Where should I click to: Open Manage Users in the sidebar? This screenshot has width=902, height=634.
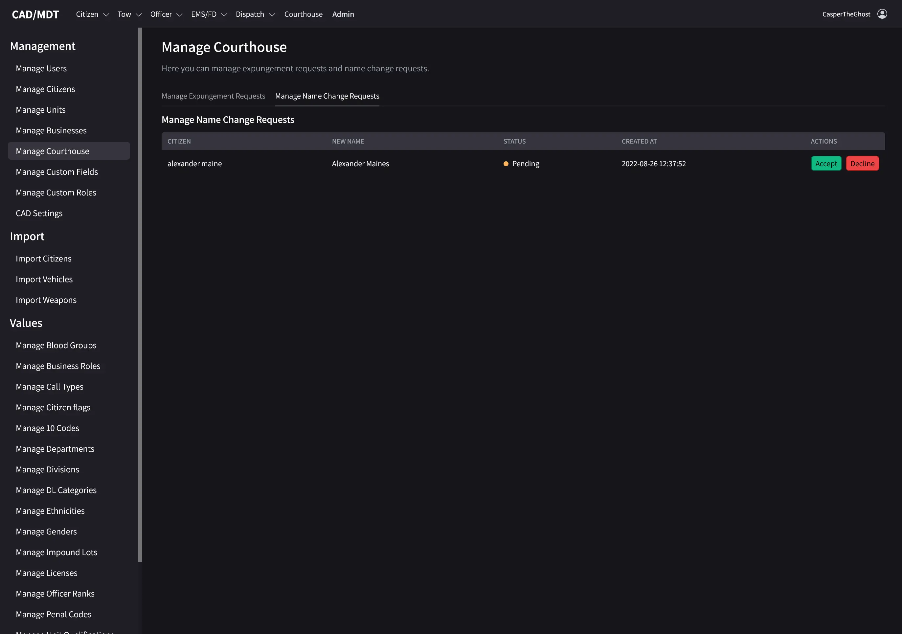[x=41, y=68]
